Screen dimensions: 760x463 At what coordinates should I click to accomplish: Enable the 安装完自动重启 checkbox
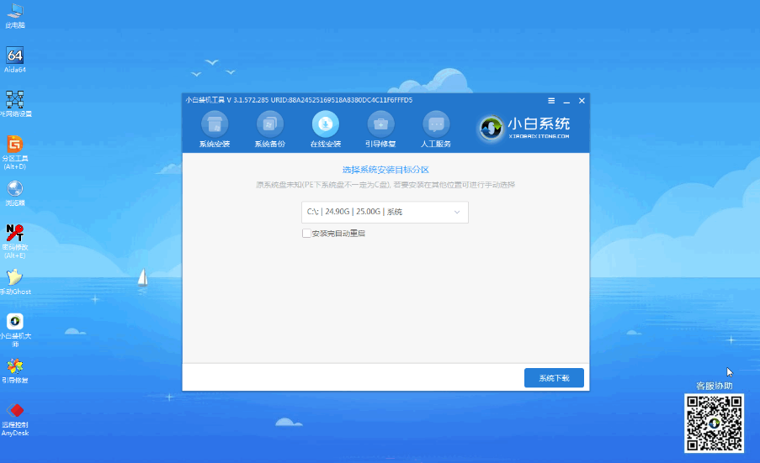pos(306,234)
